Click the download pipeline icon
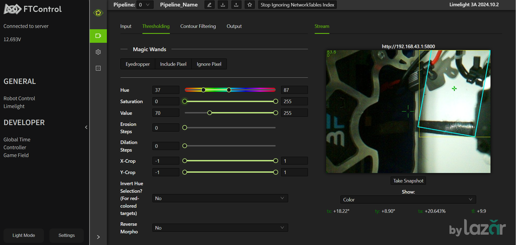 click(x=223, y=5)
